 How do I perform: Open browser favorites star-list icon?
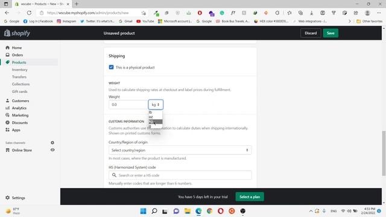click(x=289, y=13)
